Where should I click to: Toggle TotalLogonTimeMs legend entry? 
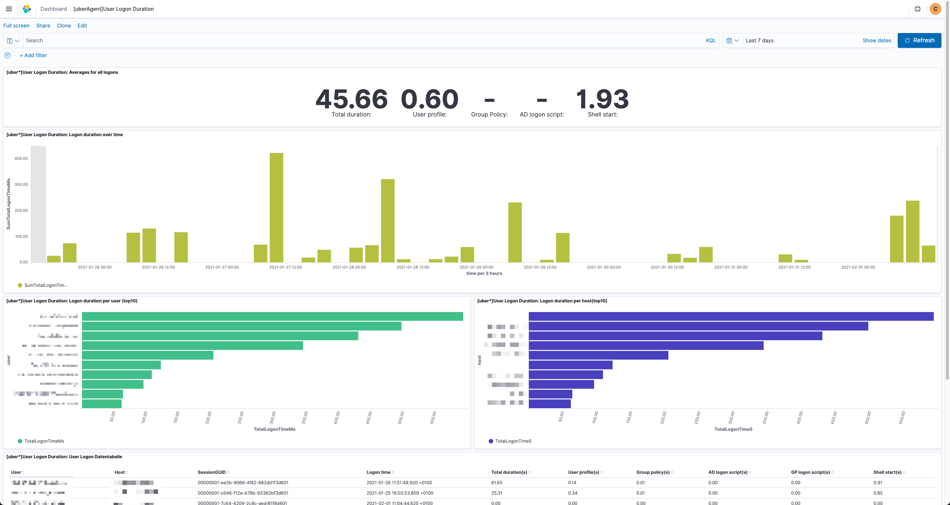point(44,441)
